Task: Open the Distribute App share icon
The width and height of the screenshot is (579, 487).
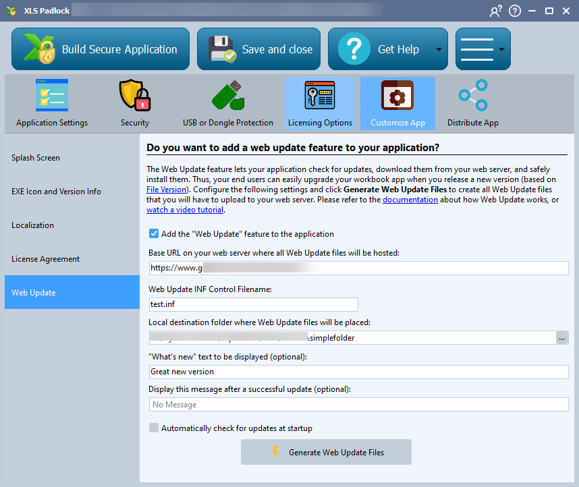Action: (x=472, y=96)
